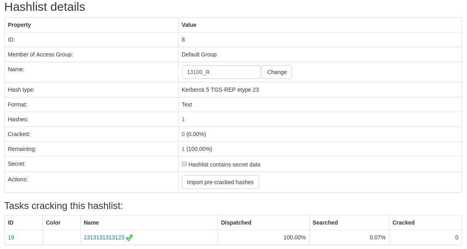Click the Color column header

click(53, 223)
